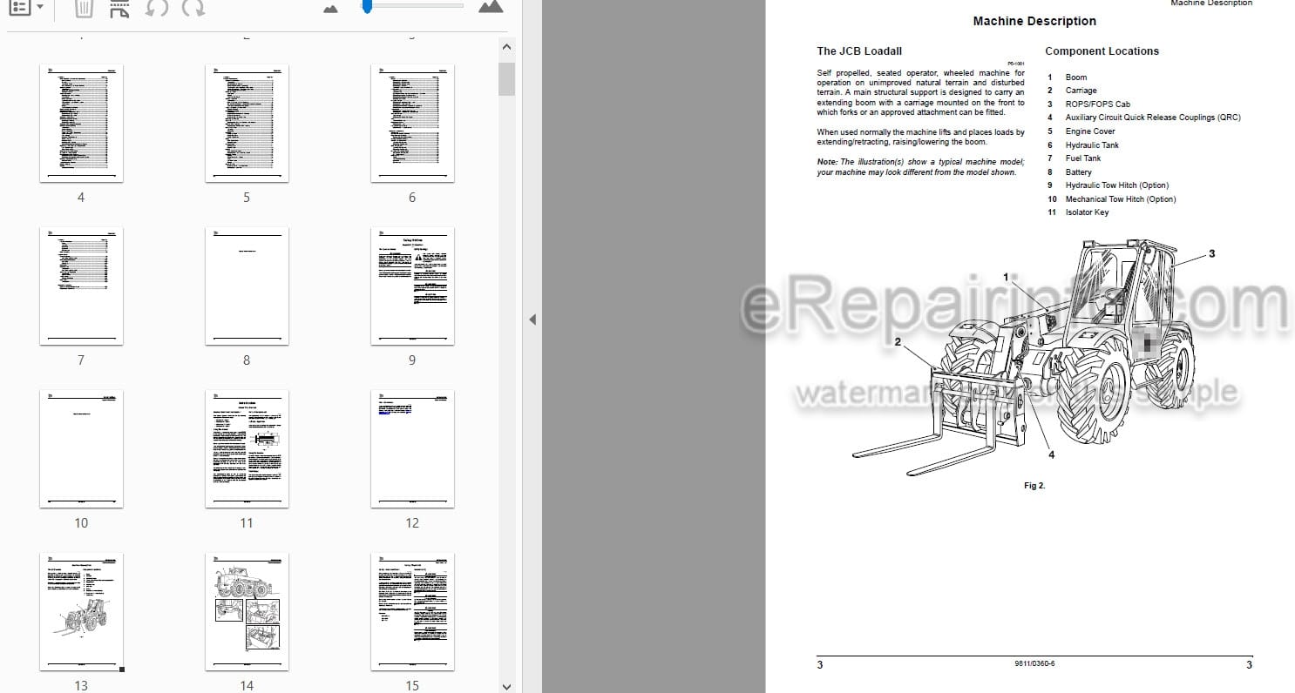Click the 'Isolator Key' list entry
Screen dimensions: 1295x693
(x=1087, y=212)
